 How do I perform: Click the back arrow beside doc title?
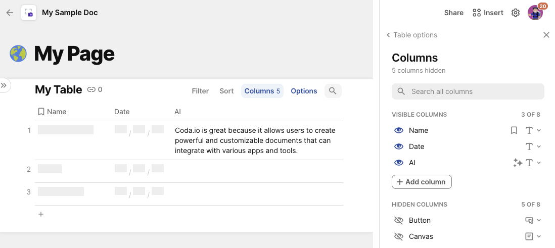pyautogui.click(x=10, y=13)
